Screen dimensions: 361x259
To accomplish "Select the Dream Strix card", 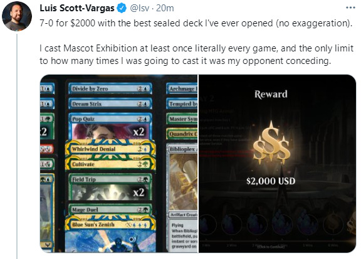I will [110, 104].
